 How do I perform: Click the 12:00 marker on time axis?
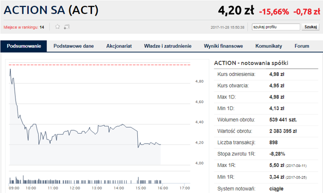pyautogui.click(x=75, y=188)
